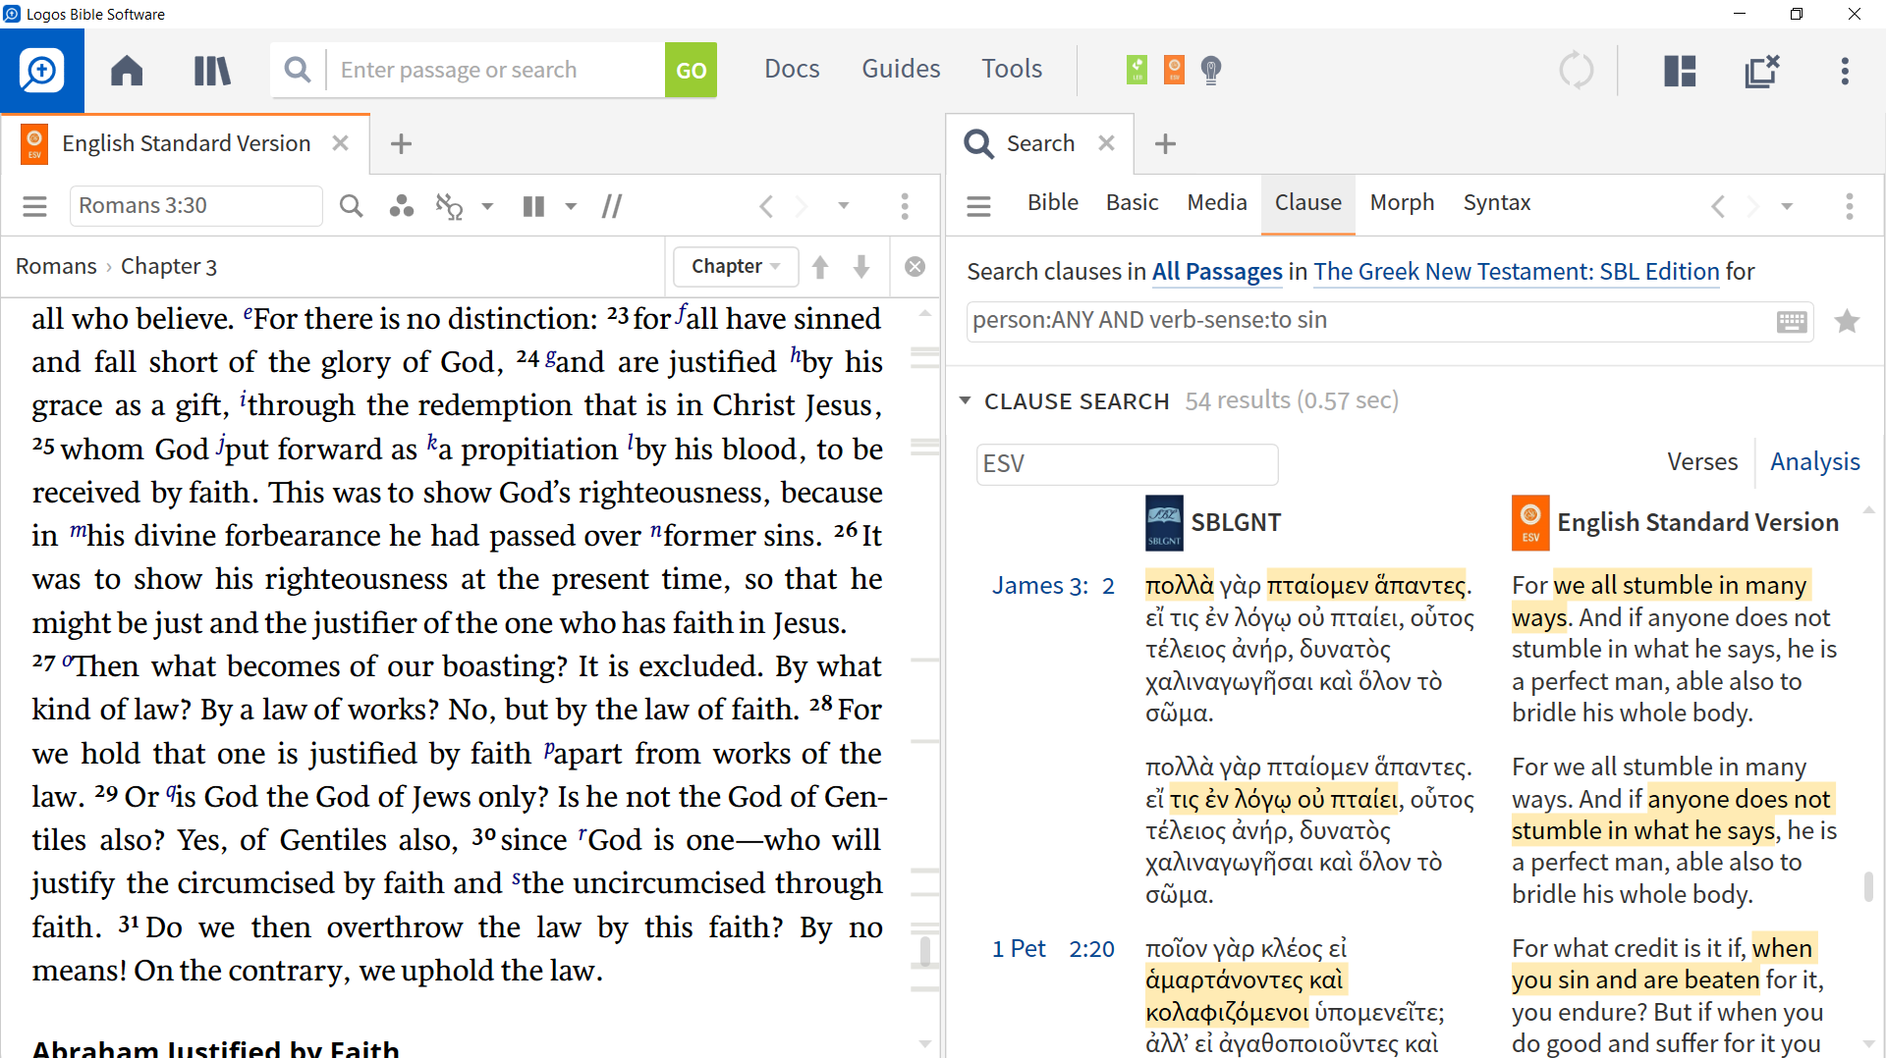Open ESV history dropdown arrow
1886x1058 pixels.
pyautogui.click(x=843, y=206)
